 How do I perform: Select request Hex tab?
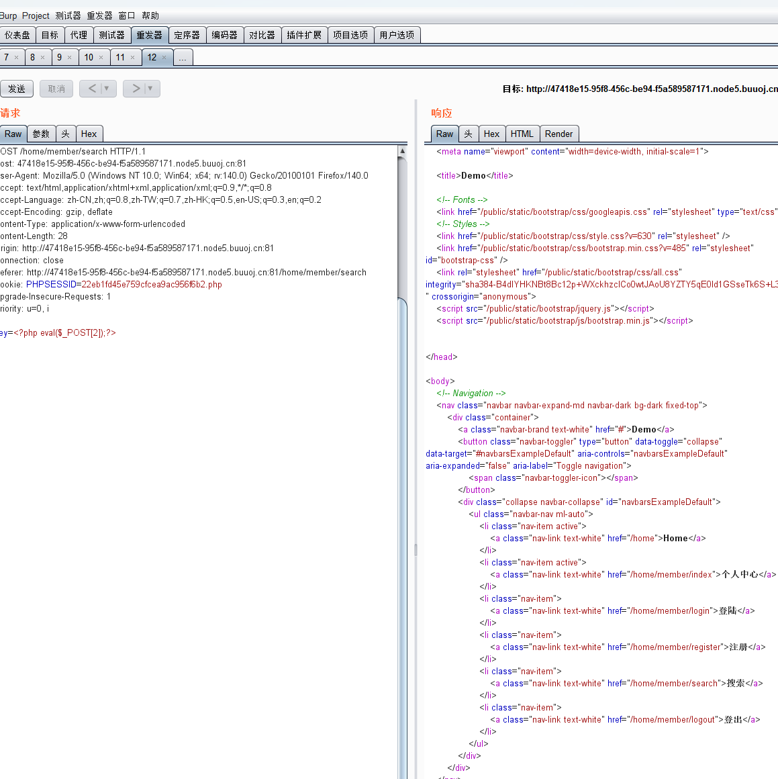tap(89, 134)
